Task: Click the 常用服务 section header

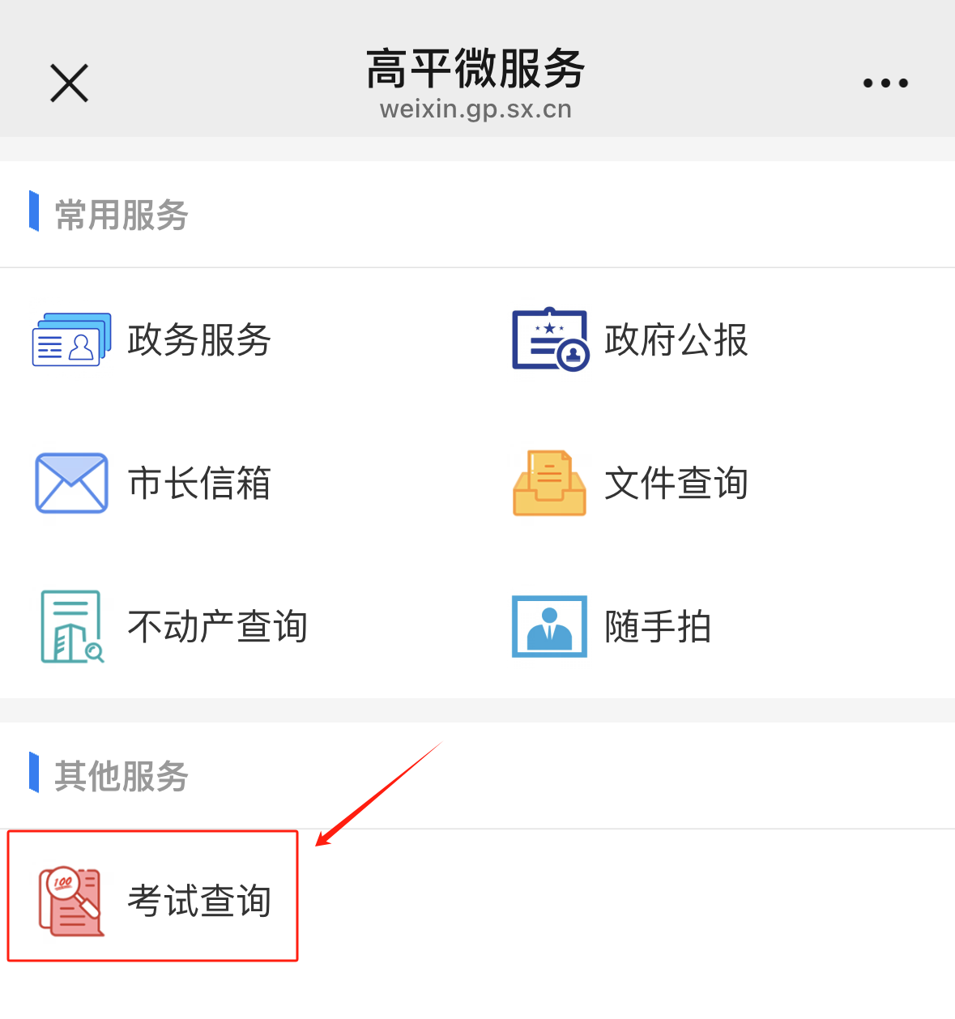Action: [x=122, y=215]
